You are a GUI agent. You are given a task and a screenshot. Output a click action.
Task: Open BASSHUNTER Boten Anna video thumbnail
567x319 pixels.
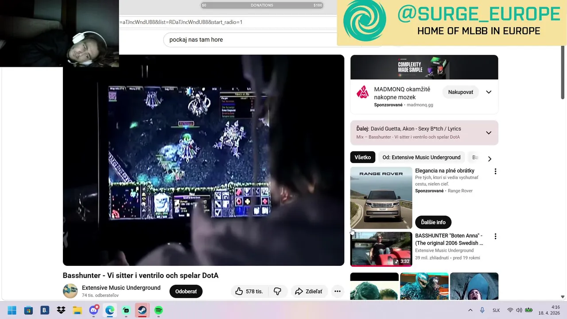pos(381,249)
